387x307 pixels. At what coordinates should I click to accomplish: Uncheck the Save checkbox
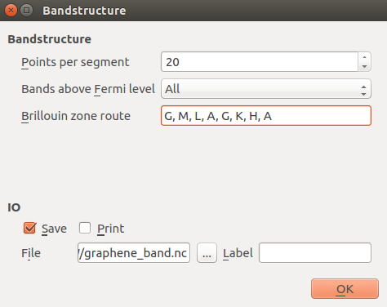(x=29, y=228)
